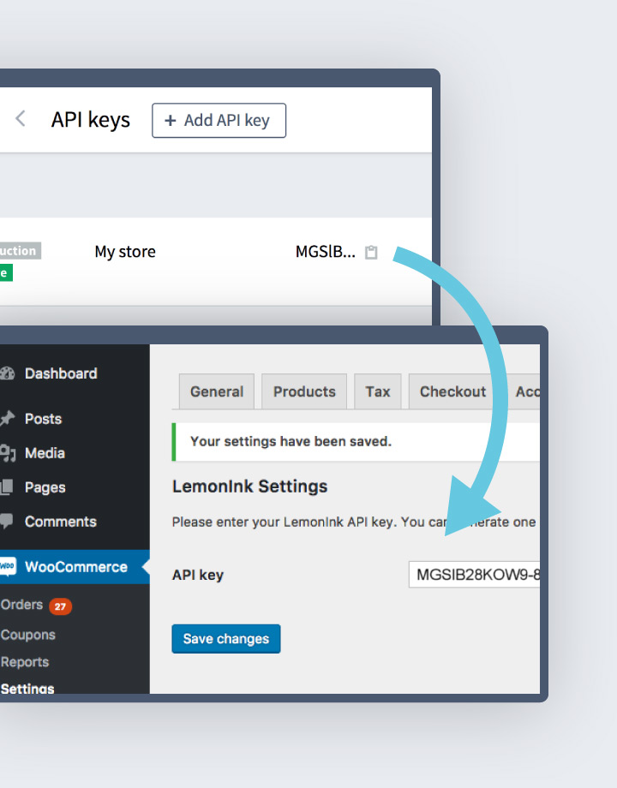This screenshot has width=617, height=788.
Task: Click the WooCommerce logo icon
Action: (x=8, y=567)
